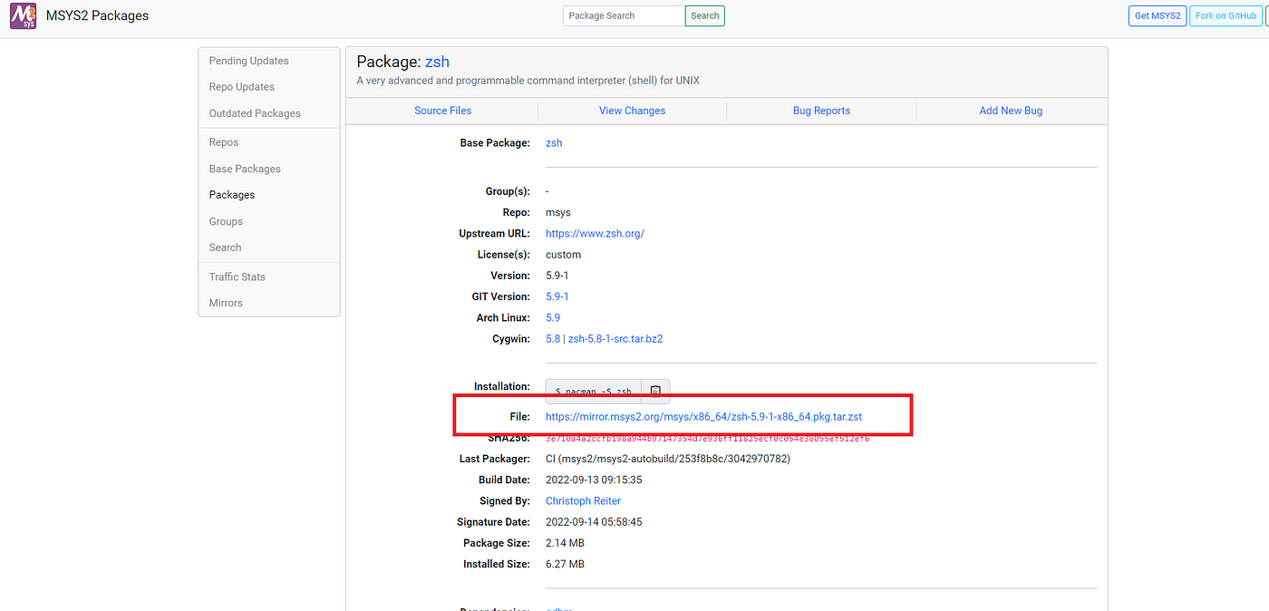The height and width of the screenshot is (611, 1269).
Task: Select the SHA256 hash value
Action: coord(707,439)
